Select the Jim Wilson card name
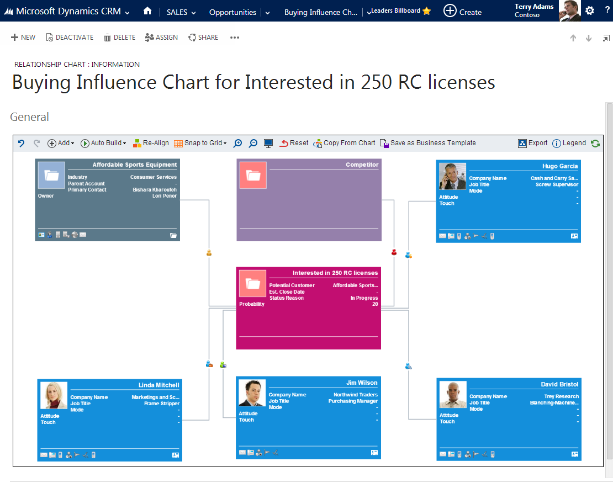613x493 pixels. pyautogui.click(x=362, y=383)
